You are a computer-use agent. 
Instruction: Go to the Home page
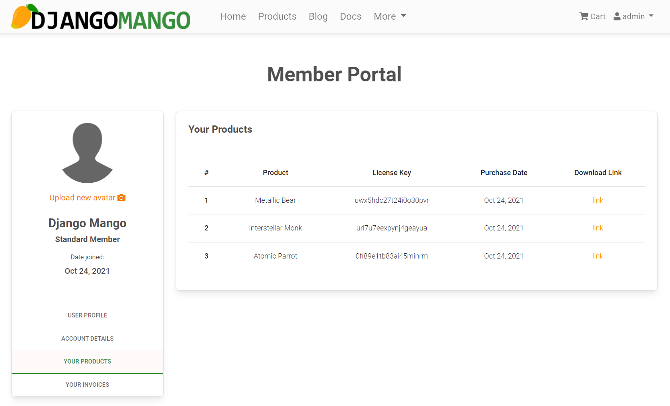(x=233, y=16)
